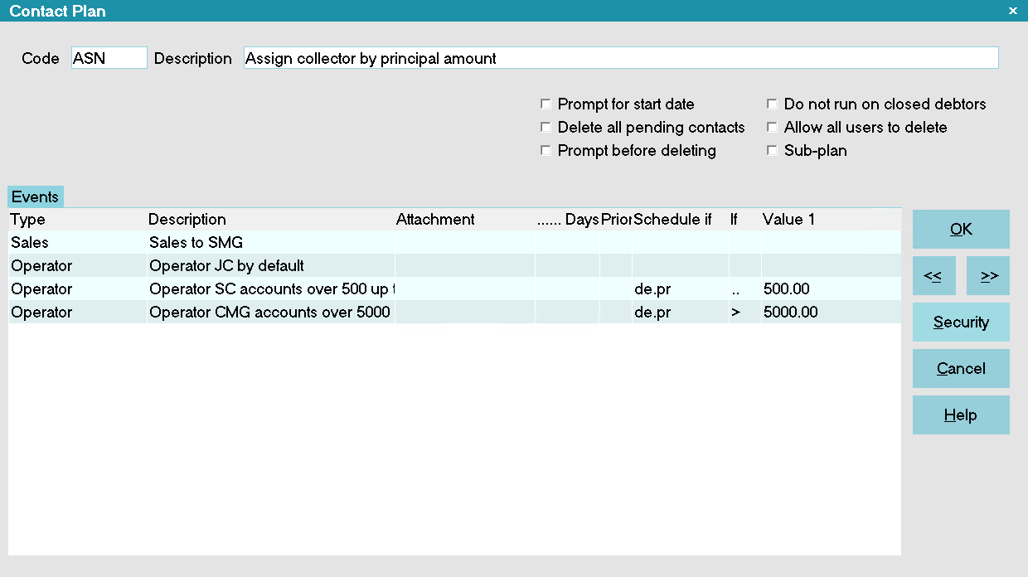Select the Attachment column header
1028x577 pixels.
click(464, 220)
